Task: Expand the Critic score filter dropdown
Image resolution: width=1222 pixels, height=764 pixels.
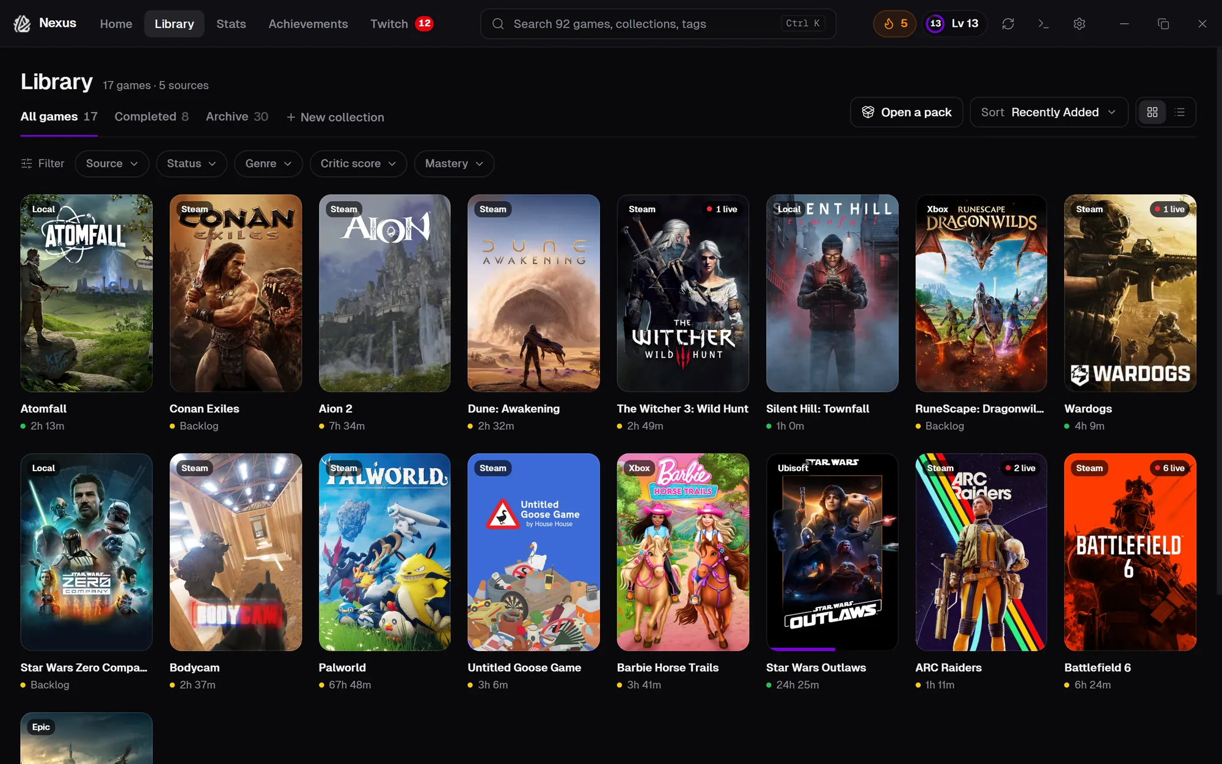Action: 358,164
